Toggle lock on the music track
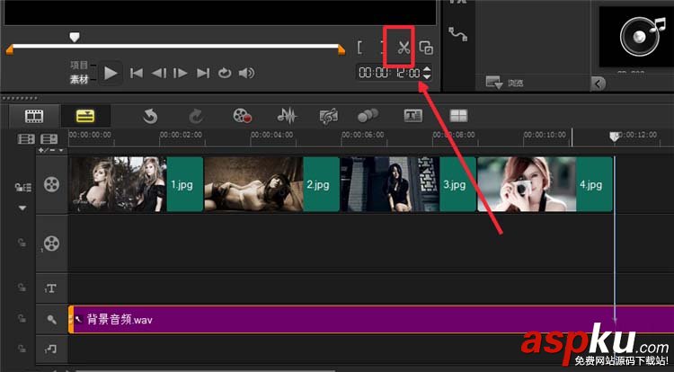 point(22,349)
